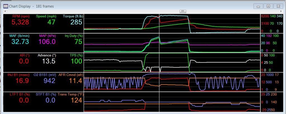Click the TPS (%) value 100
286x114 pixels.
click(x=76, y=61)
